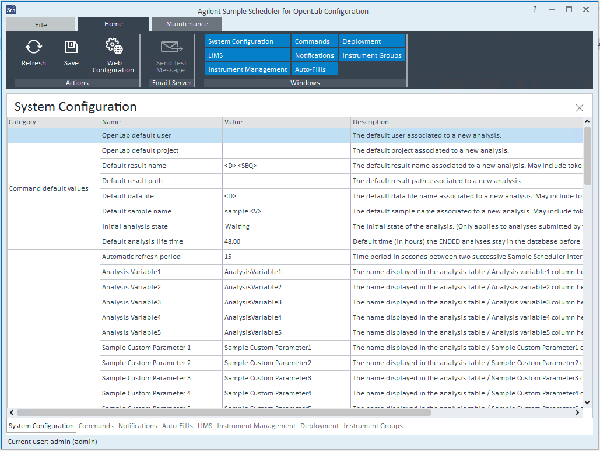Click the Default analysis life time value
This screenshot has height=452, width=600.
click(286, 241)
